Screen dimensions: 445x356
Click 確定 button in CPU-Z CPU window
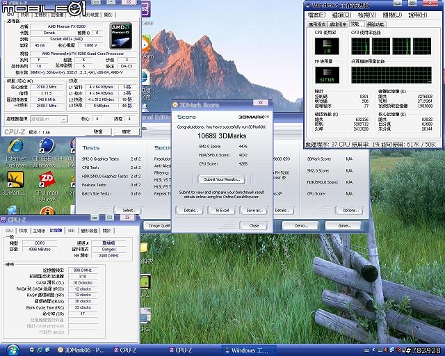(x=127, y=131)
